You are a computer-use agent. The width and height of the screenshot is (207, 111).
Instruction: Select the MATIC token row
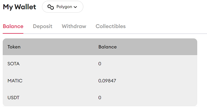point(100,81)
